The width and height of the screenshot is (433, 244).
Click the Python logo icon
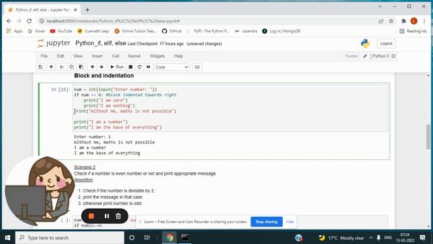click(x=365, y=43)
